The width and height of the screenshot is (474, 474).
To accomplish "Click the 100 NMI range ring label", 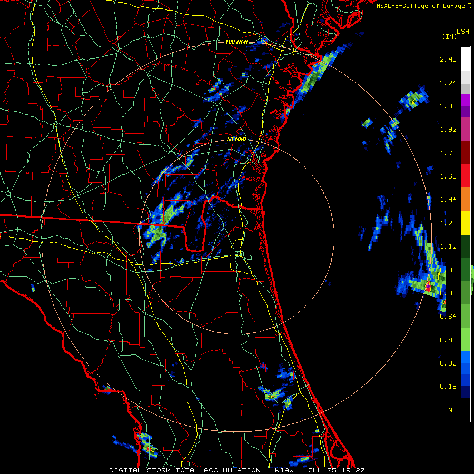I will (x=236, y=42).
